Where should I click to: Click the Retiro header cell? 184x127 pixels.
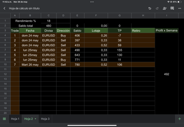(x=143, y=30)
